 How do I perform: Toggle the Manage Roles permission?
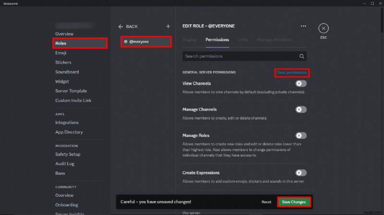[301, 136]
